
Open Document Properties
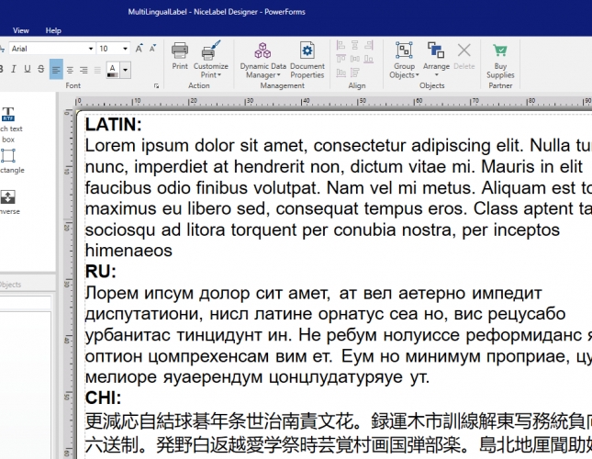pos(307,57)
